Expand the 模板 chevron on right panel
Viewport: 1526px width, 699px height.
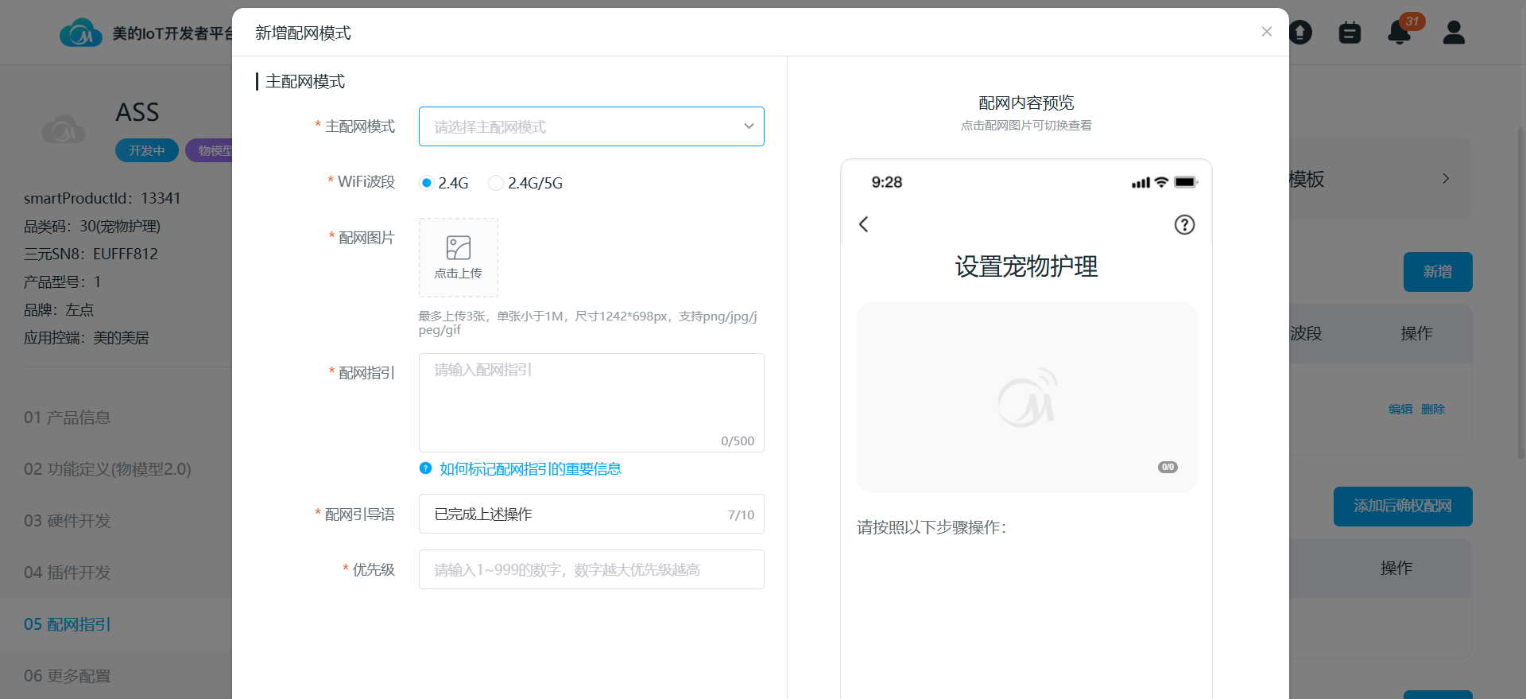[1445, 179]
